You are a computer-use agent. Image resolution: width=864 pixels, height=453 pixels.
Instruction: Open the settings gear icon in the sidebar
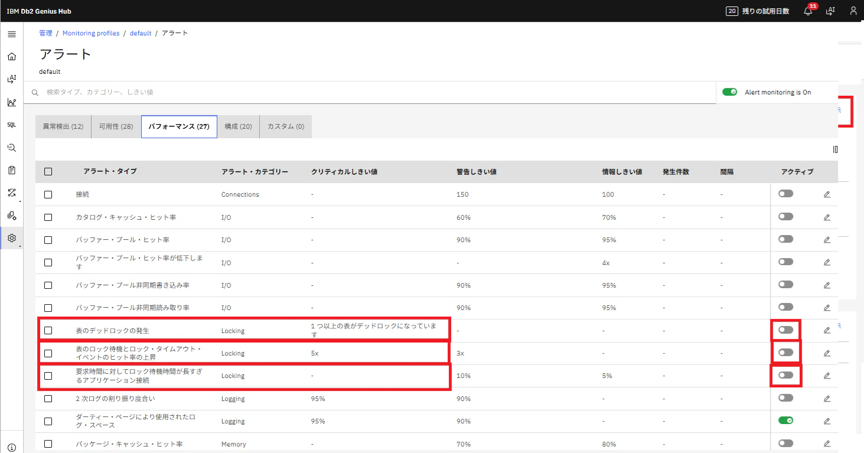[12, 238]
